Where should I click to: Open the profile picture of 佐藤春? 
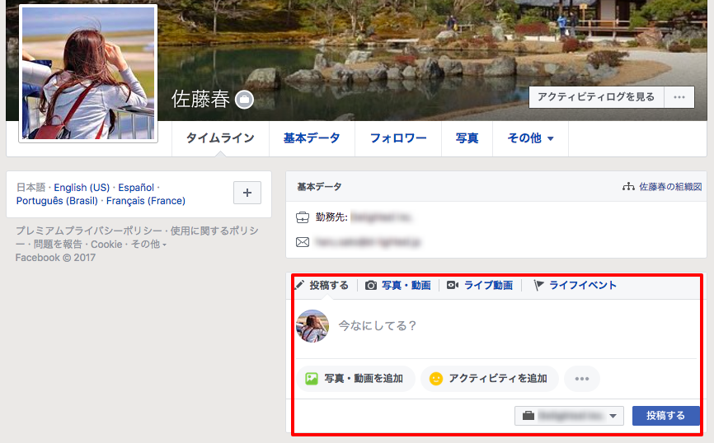click(88, 73)
